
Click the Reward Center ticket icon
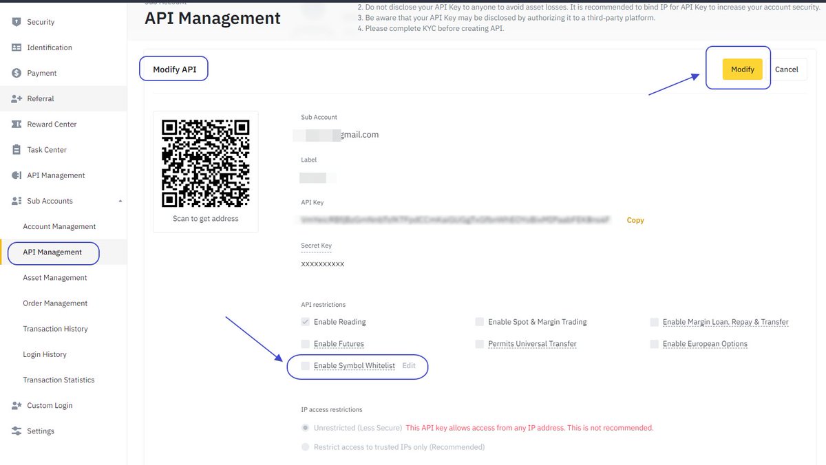(x=17, y=124)
